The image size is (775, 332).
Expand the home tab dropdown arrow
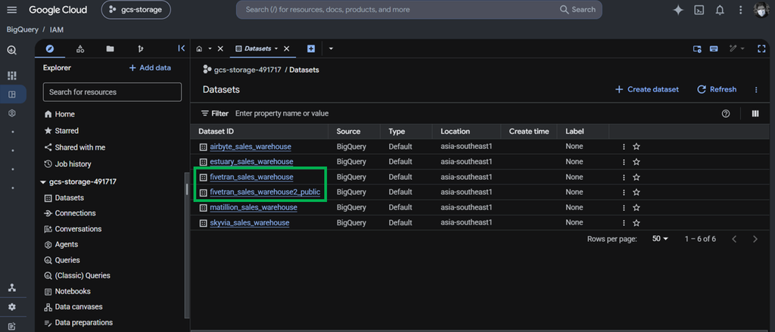pos(210,48)
